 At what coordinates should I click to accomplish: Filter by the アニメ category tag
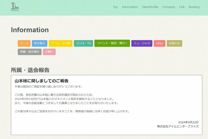tap(24, 43)
